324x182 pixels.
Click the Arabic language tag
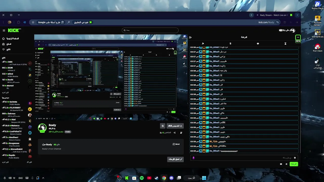coord(68,132)
